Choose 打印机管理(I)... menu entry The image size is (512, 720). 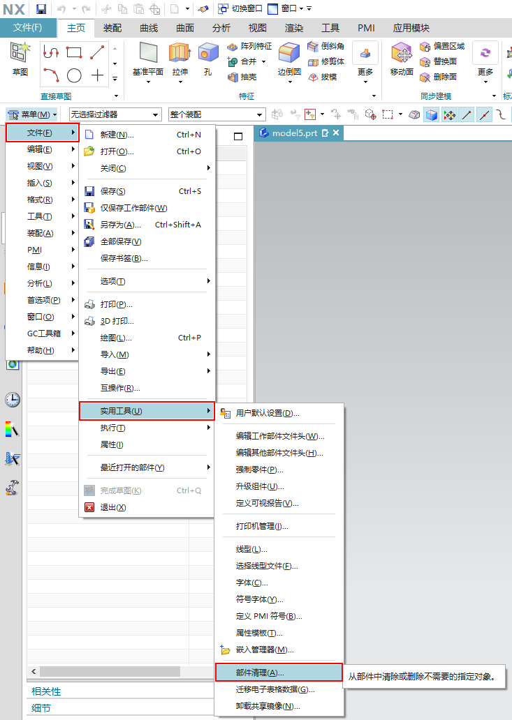(x=279, y=526)
